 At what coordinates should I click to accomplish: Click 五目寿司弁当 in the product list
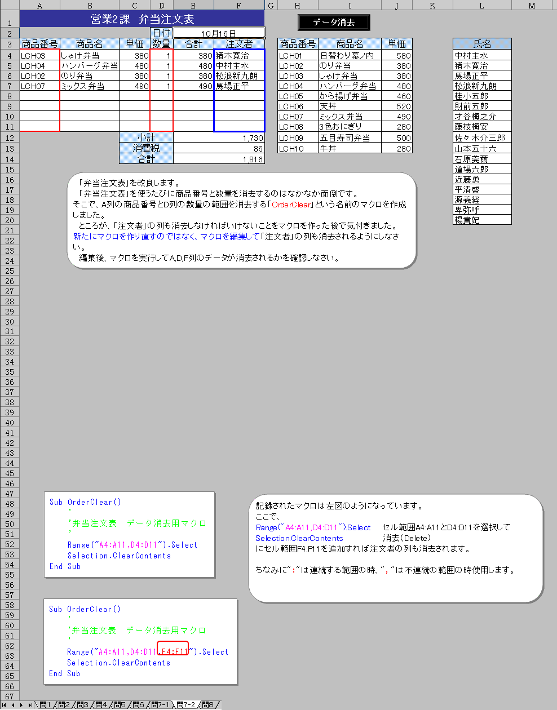pos(350,138)
